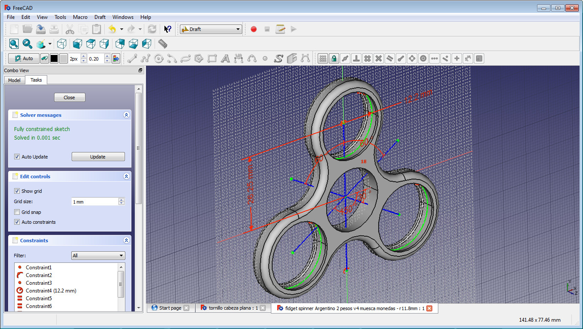Viewport: 583px width, 329px height.
Task: Activate the What's This help cursor
Action: click(x=168, y=29)
